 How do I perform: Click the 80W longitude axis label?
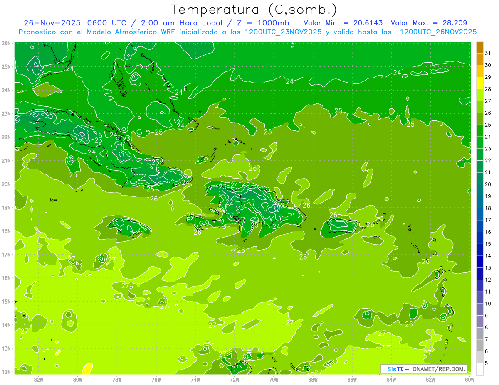point(78,379)
